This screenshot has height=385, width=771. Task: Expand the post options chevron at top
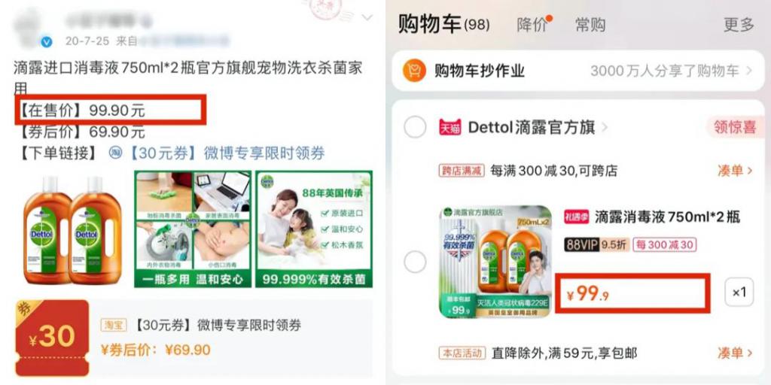[x=367, y=18]
